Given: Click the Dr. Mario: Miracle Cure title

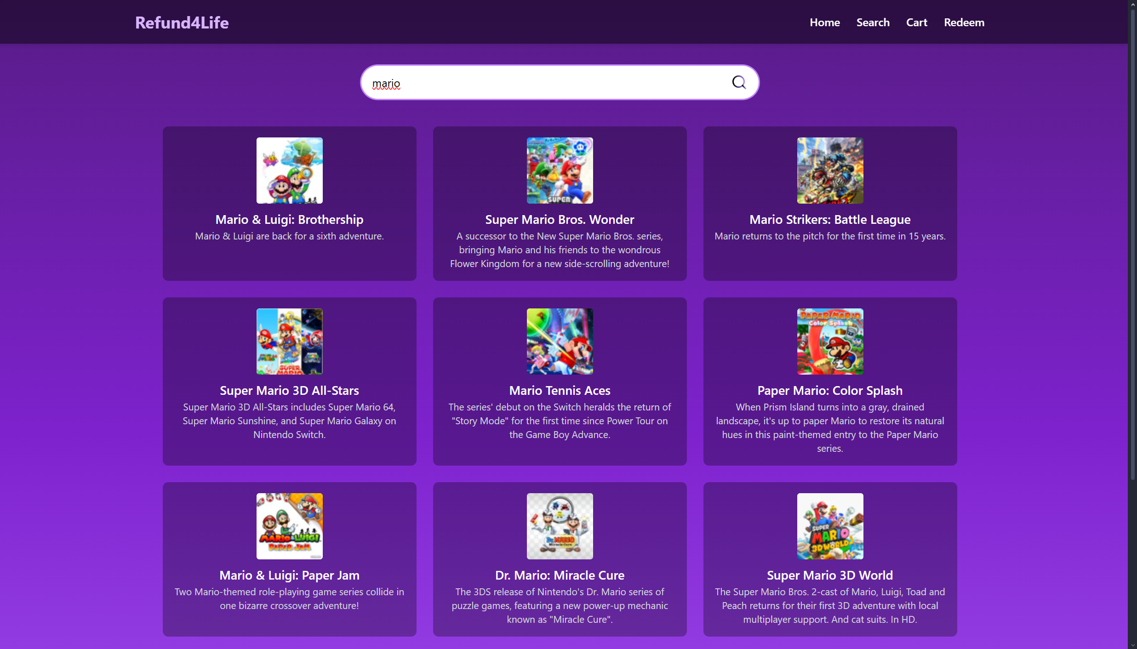Looking at the screenshot, I should (x=560, y=575).
